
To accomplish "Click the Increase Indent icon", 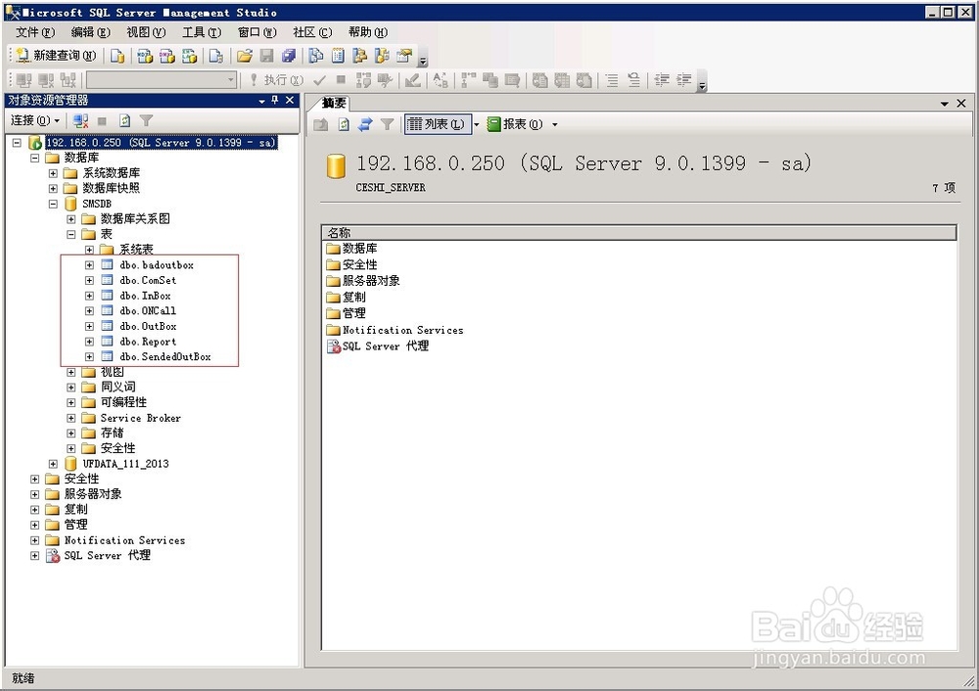I will point(684,80).
